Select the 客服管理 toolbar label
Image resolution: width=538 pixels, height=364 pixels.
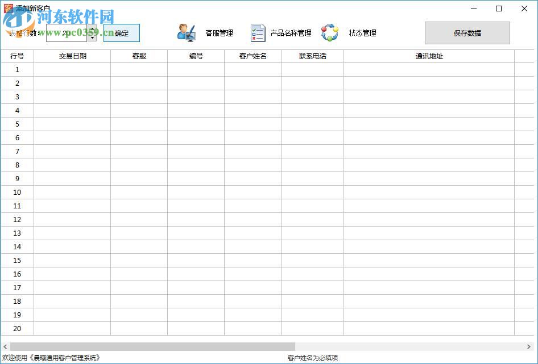[x=218, y=33]
